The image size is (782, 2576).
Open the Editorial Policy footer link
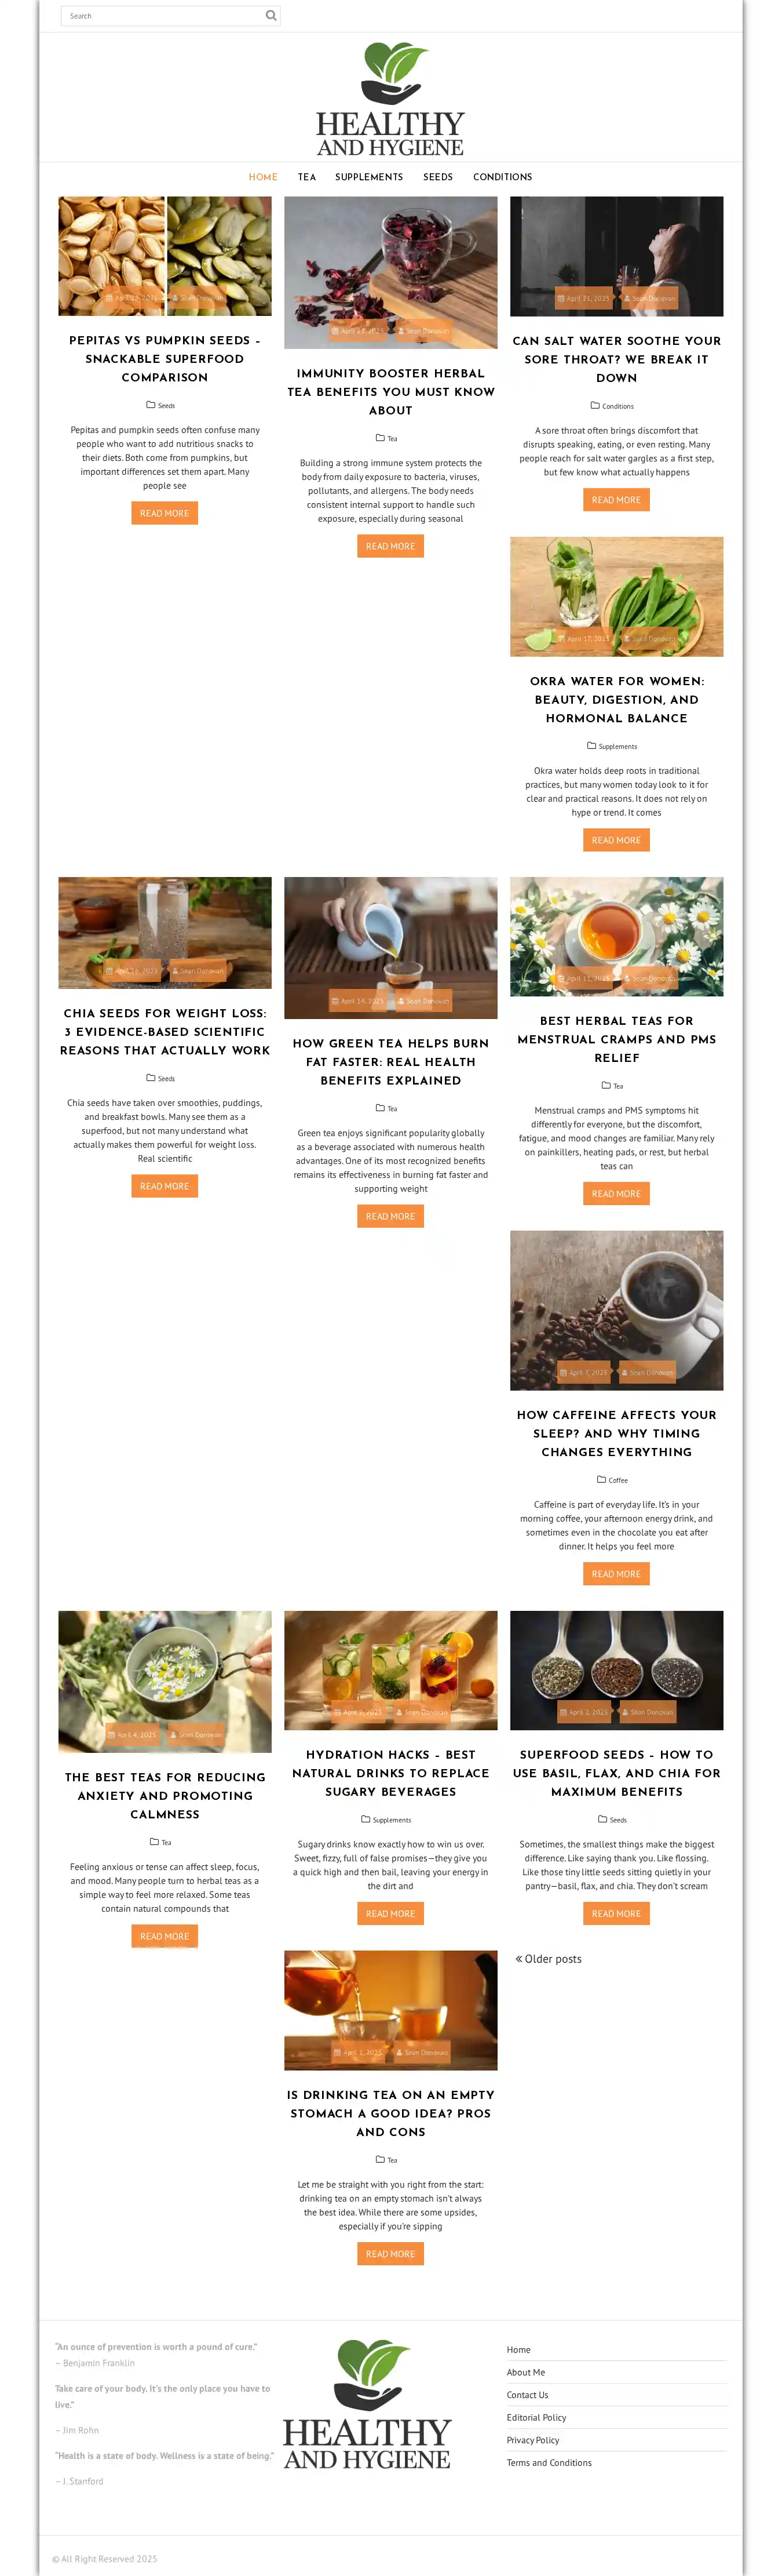tap(536, 2417)
